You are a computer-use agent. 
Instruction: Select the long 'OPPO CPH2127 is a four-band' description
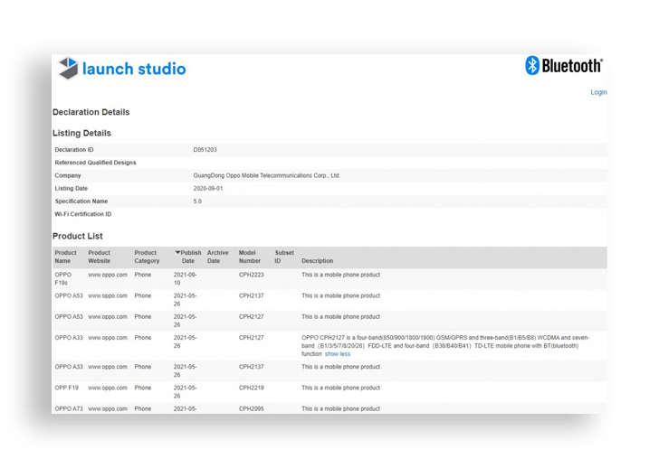(445, 345)
